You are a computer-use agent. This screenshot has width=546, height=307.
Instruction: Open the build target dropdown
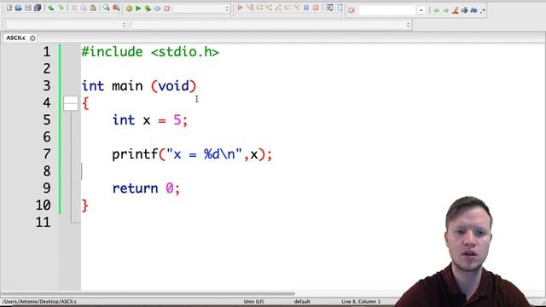[202, 9]
